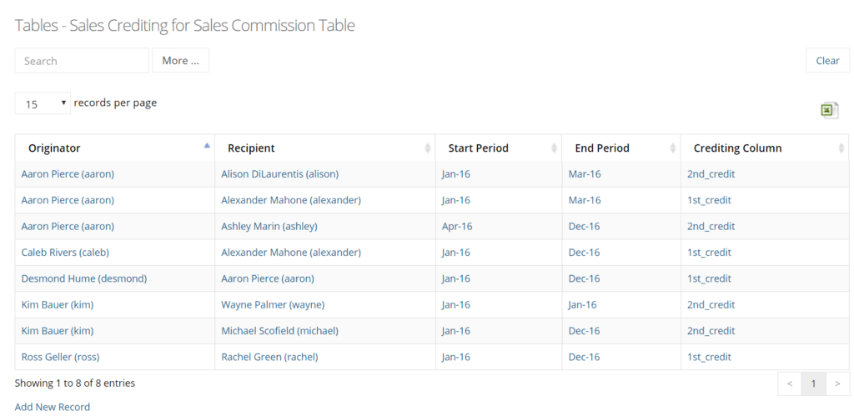This screenshot has width=854, height=416.
Task: Open Desmond Hume (desmond) originator record
Action: click(84, 278)
